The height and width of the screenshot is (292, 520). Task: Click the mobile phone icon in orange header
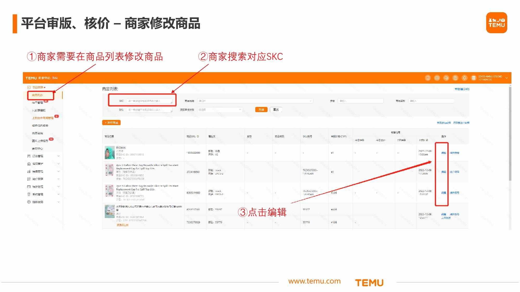(x=428, y=78)
